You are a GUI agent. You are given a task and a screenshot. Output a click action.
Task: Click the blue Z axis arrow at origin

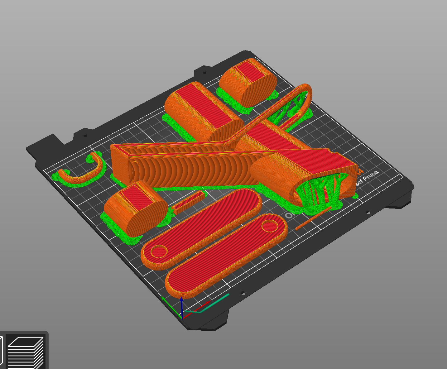[181, 308]
